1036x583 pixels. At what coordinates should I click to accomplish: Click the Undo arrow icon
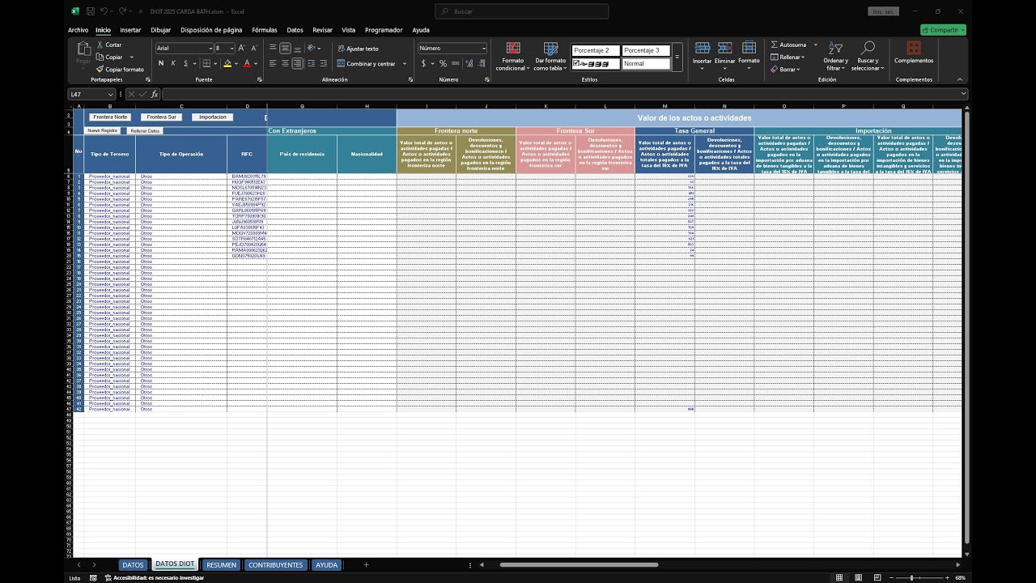click(105, 11)
